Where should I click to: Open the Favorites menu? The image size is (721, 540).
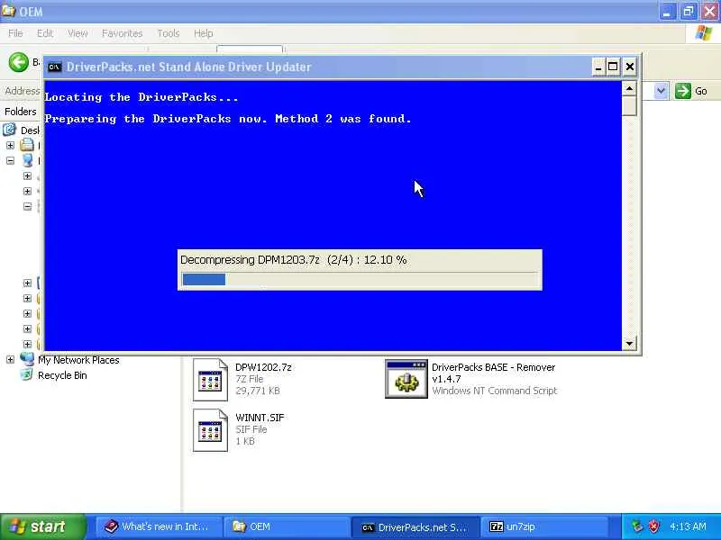point(122,33)
